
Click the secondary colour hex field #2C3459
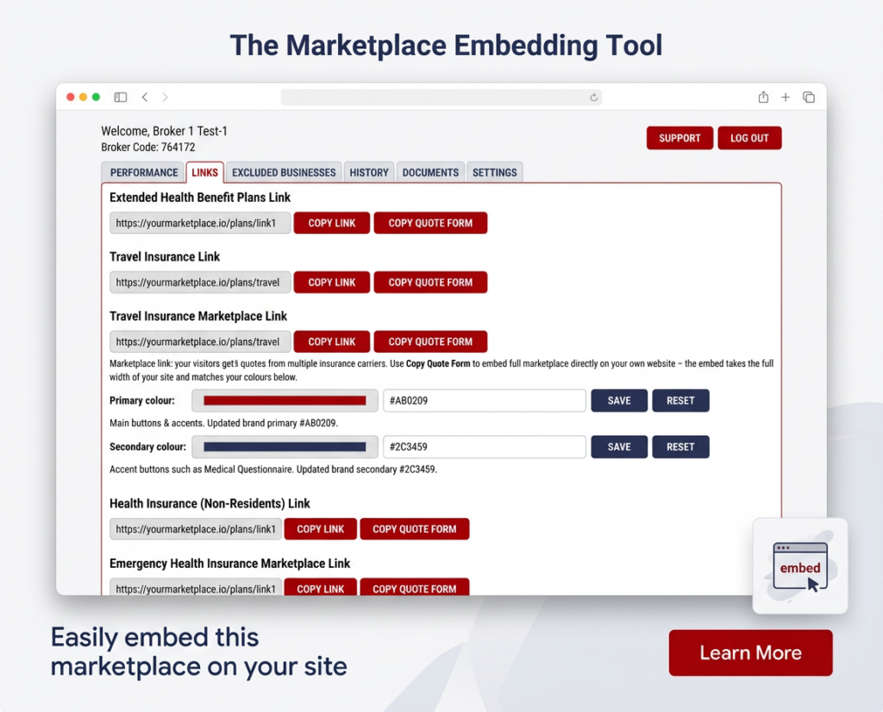pyautogui.click(x=485, y=447)
